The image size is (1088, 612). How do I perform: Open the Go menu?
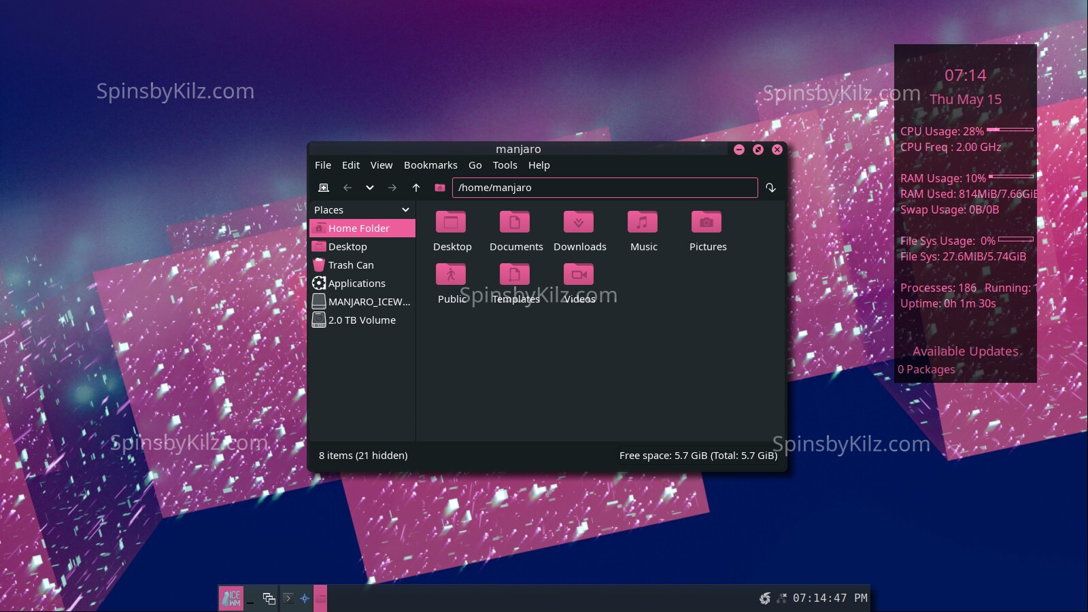pos(475,165)
